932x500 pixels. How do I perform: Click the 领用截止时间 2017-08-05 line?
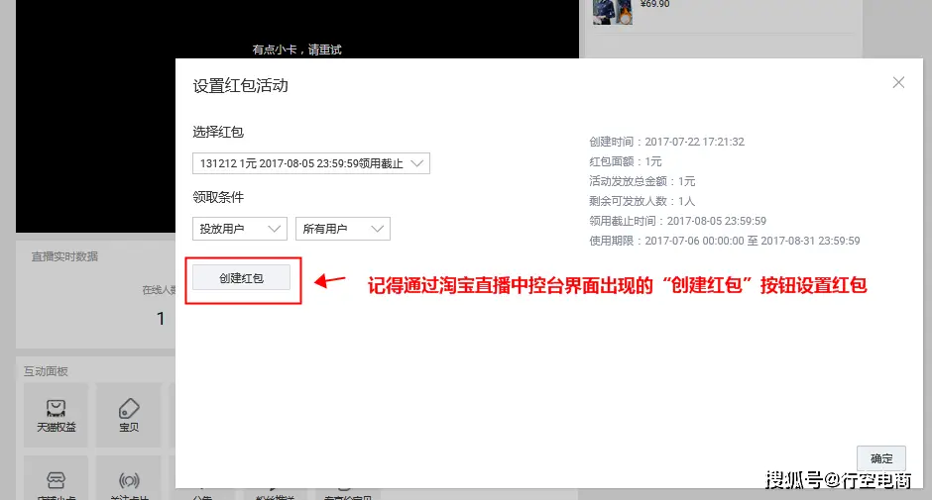(677, 221)
